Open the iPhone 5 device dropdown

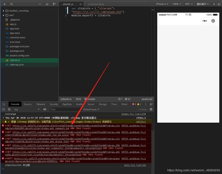tap(162, 4)
